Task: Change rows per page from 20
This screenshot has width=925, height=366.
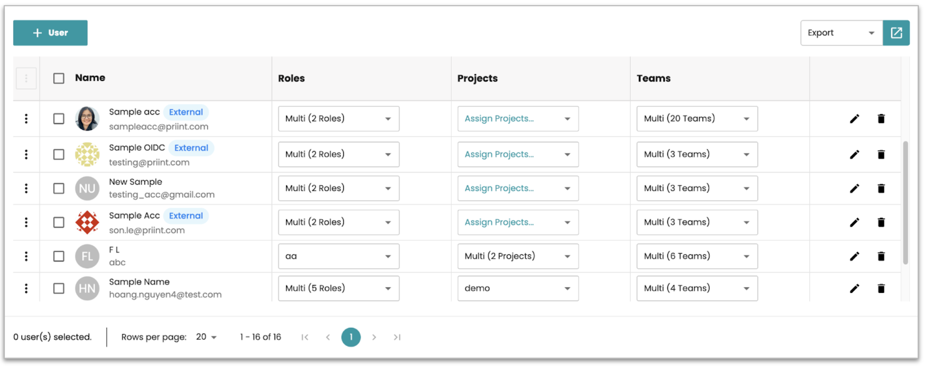Action: point(207,337)
